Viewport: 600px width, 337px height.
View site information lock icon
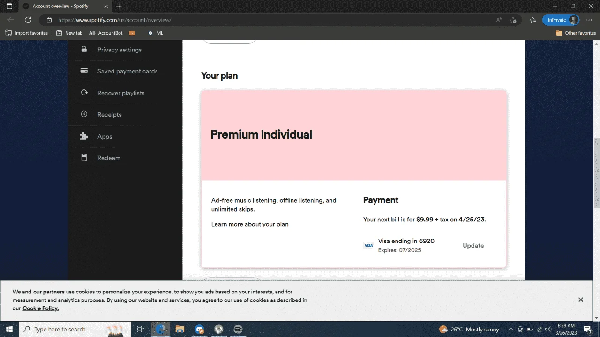pyautogui.click(x=49, y=20)
